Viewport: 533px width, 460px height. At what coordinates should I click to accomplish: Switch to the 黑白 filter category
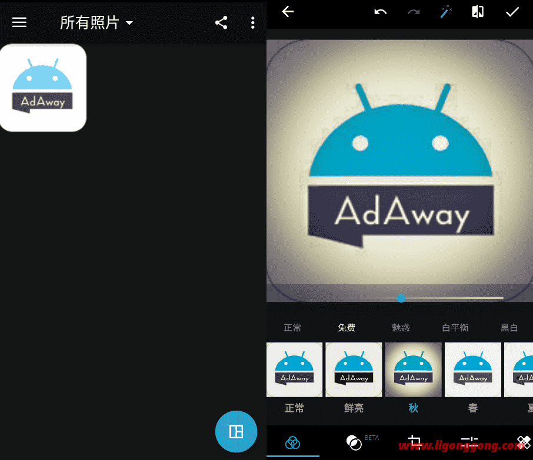(509, 328)
